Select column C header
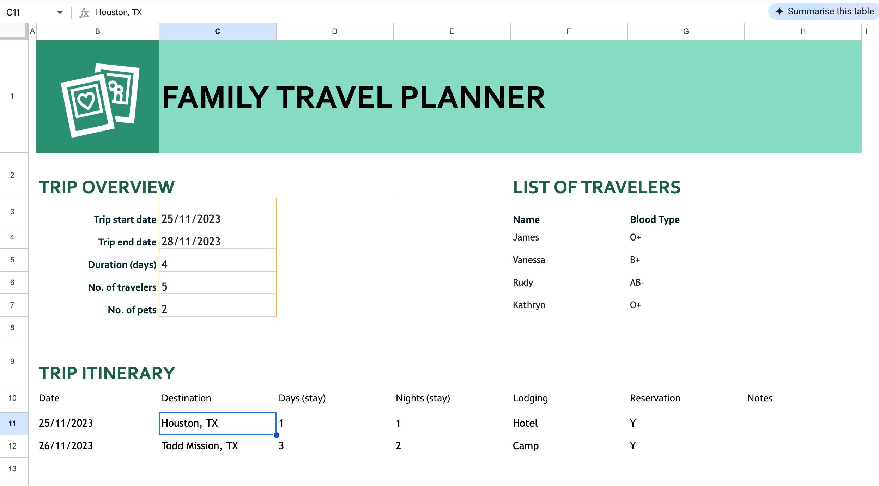 pyautogui.click(x=218, y=31)
